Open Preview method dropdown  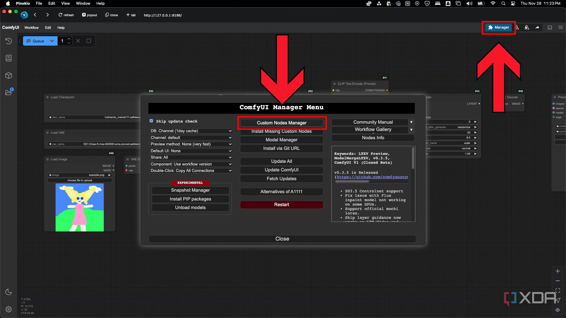191,144
